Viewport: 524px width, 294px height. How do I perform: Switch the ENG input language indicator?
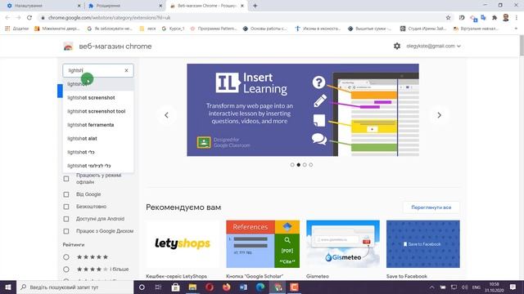pyautogui.click(x=477, y=287)
